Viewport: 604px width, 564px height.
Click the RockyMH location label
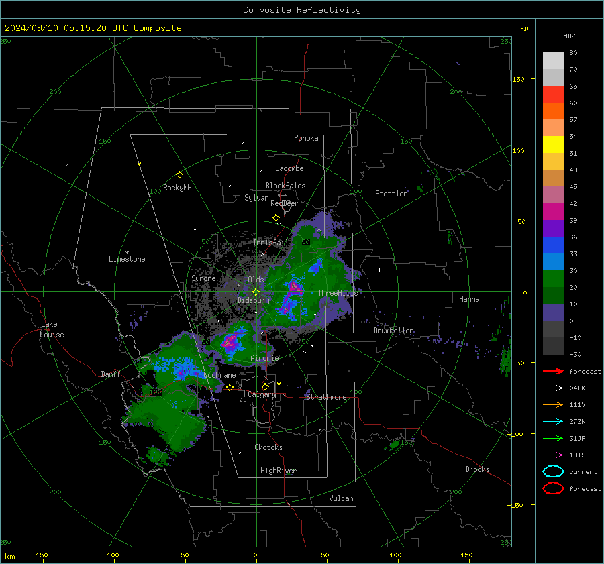point(177,188)
